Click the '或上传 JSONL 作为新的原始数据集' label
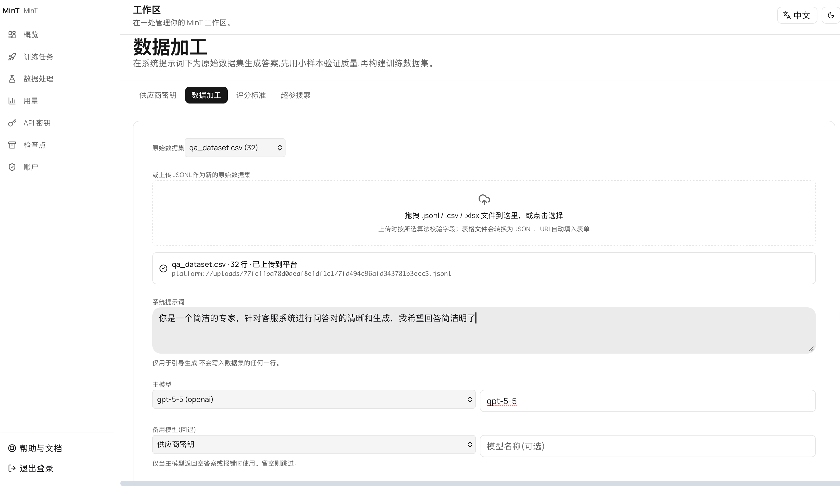Image resolution: width=840 pixels, height=486 pixels. pos(201,175)
